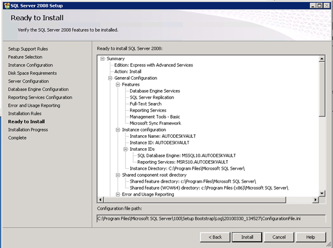Select 'Action: Install' tree row

coord(127,72)
